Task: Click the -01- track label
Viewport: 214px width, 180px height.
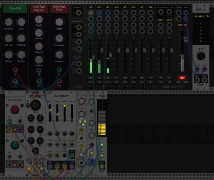Action: point(91,7)
